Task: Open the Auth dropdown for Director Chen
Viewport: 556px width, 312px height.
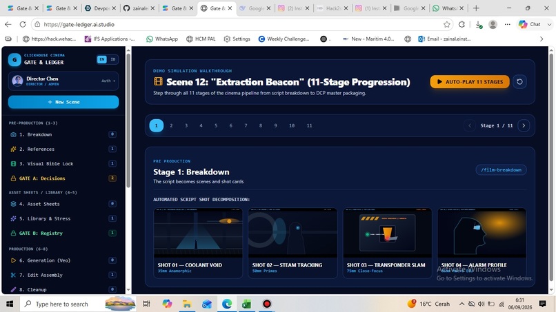Action: (108, 81)
